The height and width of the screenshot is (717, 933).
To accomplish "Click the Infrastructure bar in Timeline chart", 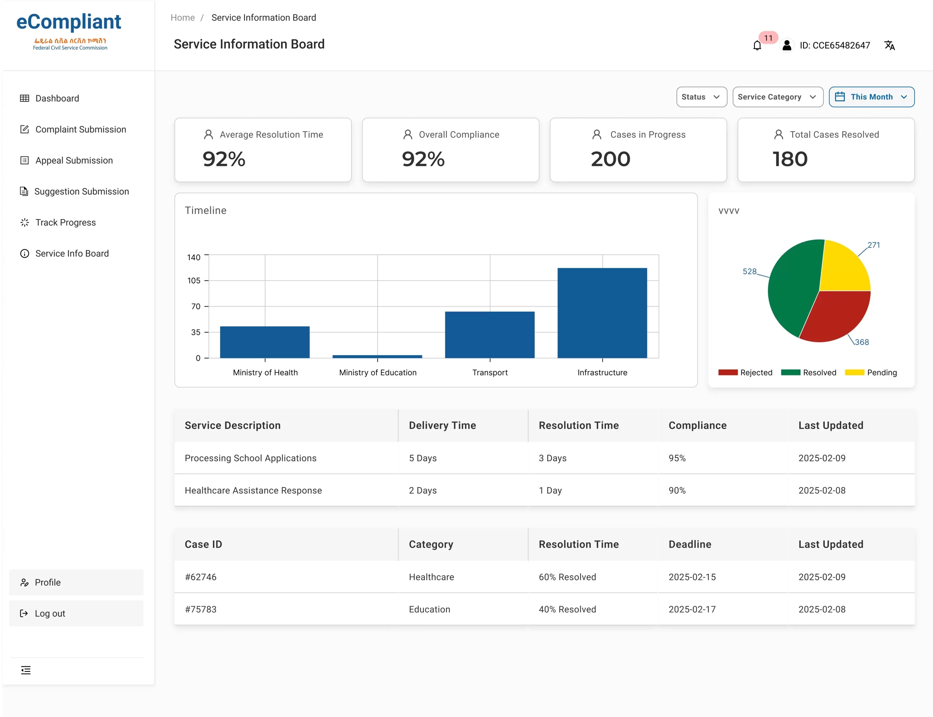I will tap(602, 313).
